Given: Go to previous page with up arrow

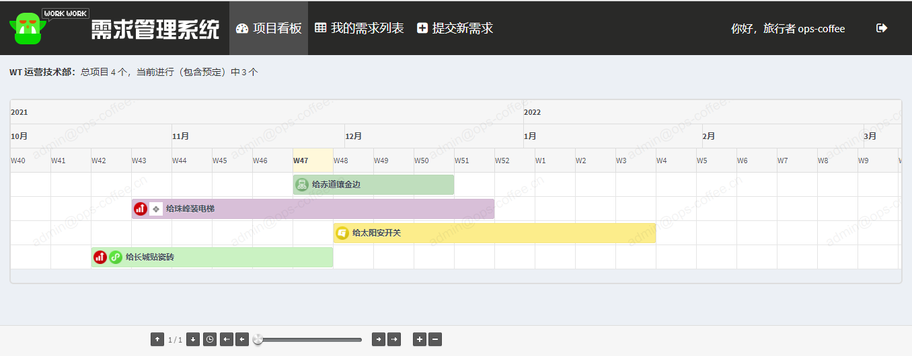Looking at the screenshot, I should pyautogui.click(x=157, y=340).
